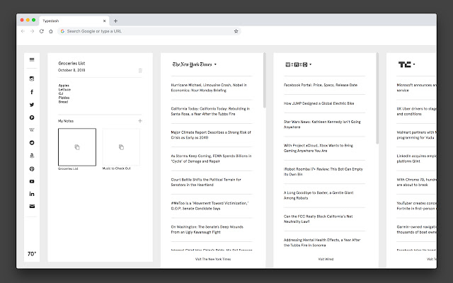
Task: Select the Music to Check Out note thumbnail
Action: [121, 147]
